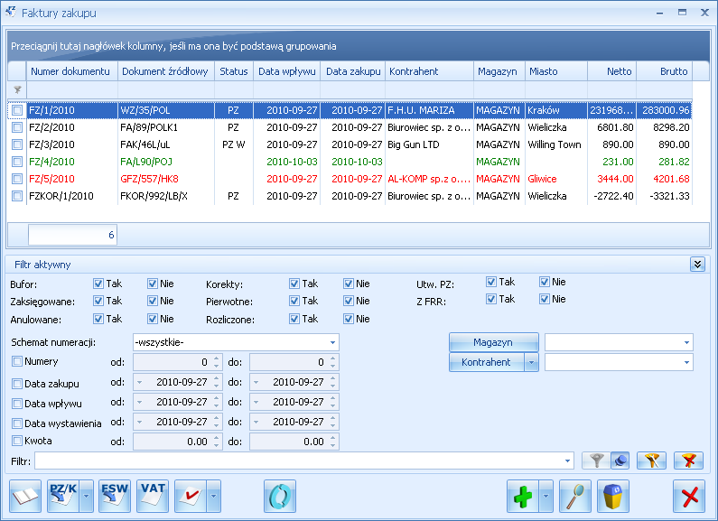Uncheck Utw. PZ Nie checkbox
This screenshot has width=718, height=521.
[x=544, y=282]
